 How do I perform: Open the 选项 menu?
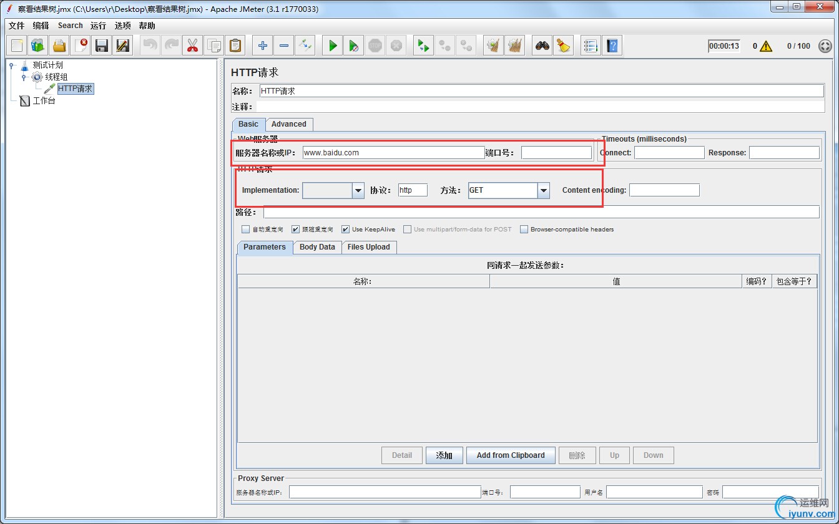pyautogui.click(x=123, y=26)
